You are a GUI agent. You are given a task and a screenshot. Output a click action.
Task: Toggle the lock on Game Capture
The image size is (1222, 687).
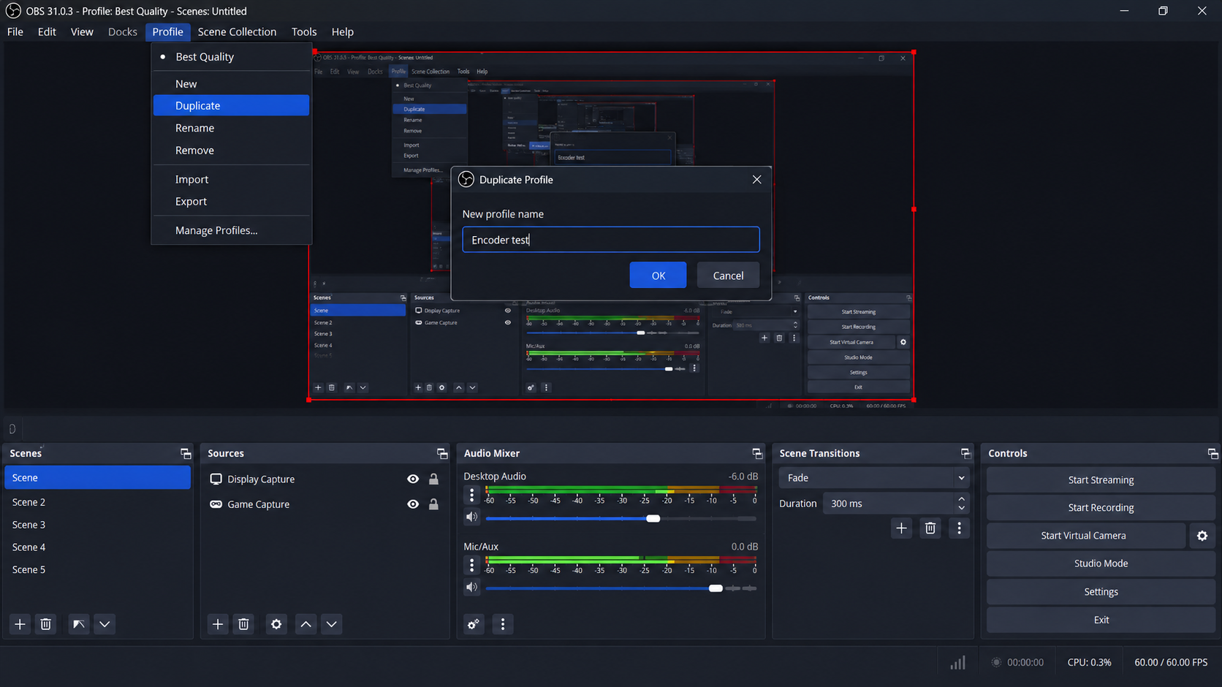click(x=433, y=504)
